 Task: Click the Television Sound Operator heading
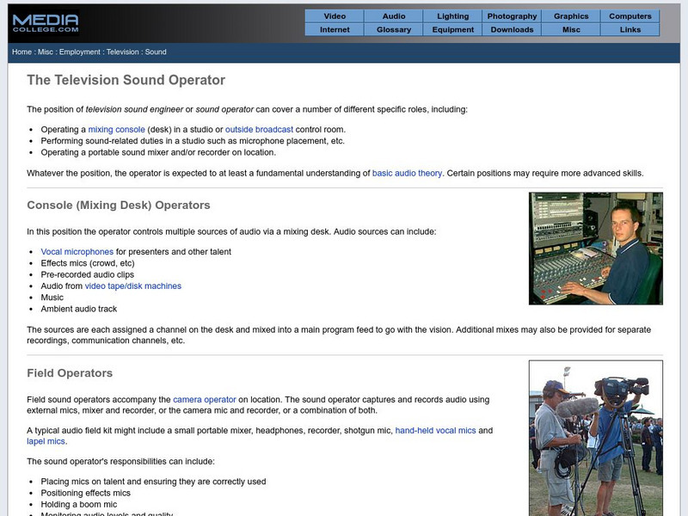pyautogui.click(x=126, y=80)
